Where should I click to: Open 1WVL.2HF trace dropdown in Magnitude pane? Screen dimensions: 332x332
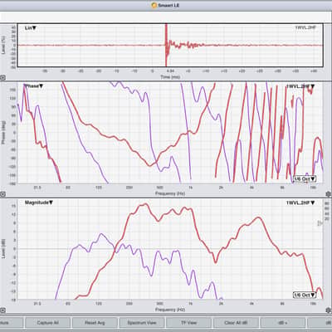pos(300,203)
